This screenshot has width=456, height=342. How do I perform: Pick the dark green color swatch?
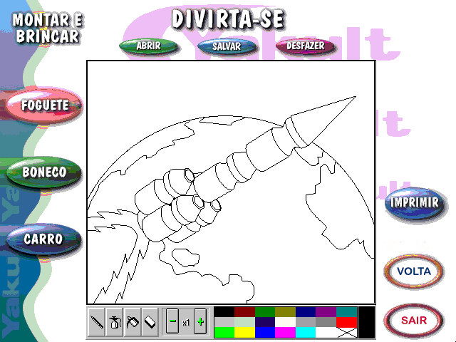click(265, 312)
